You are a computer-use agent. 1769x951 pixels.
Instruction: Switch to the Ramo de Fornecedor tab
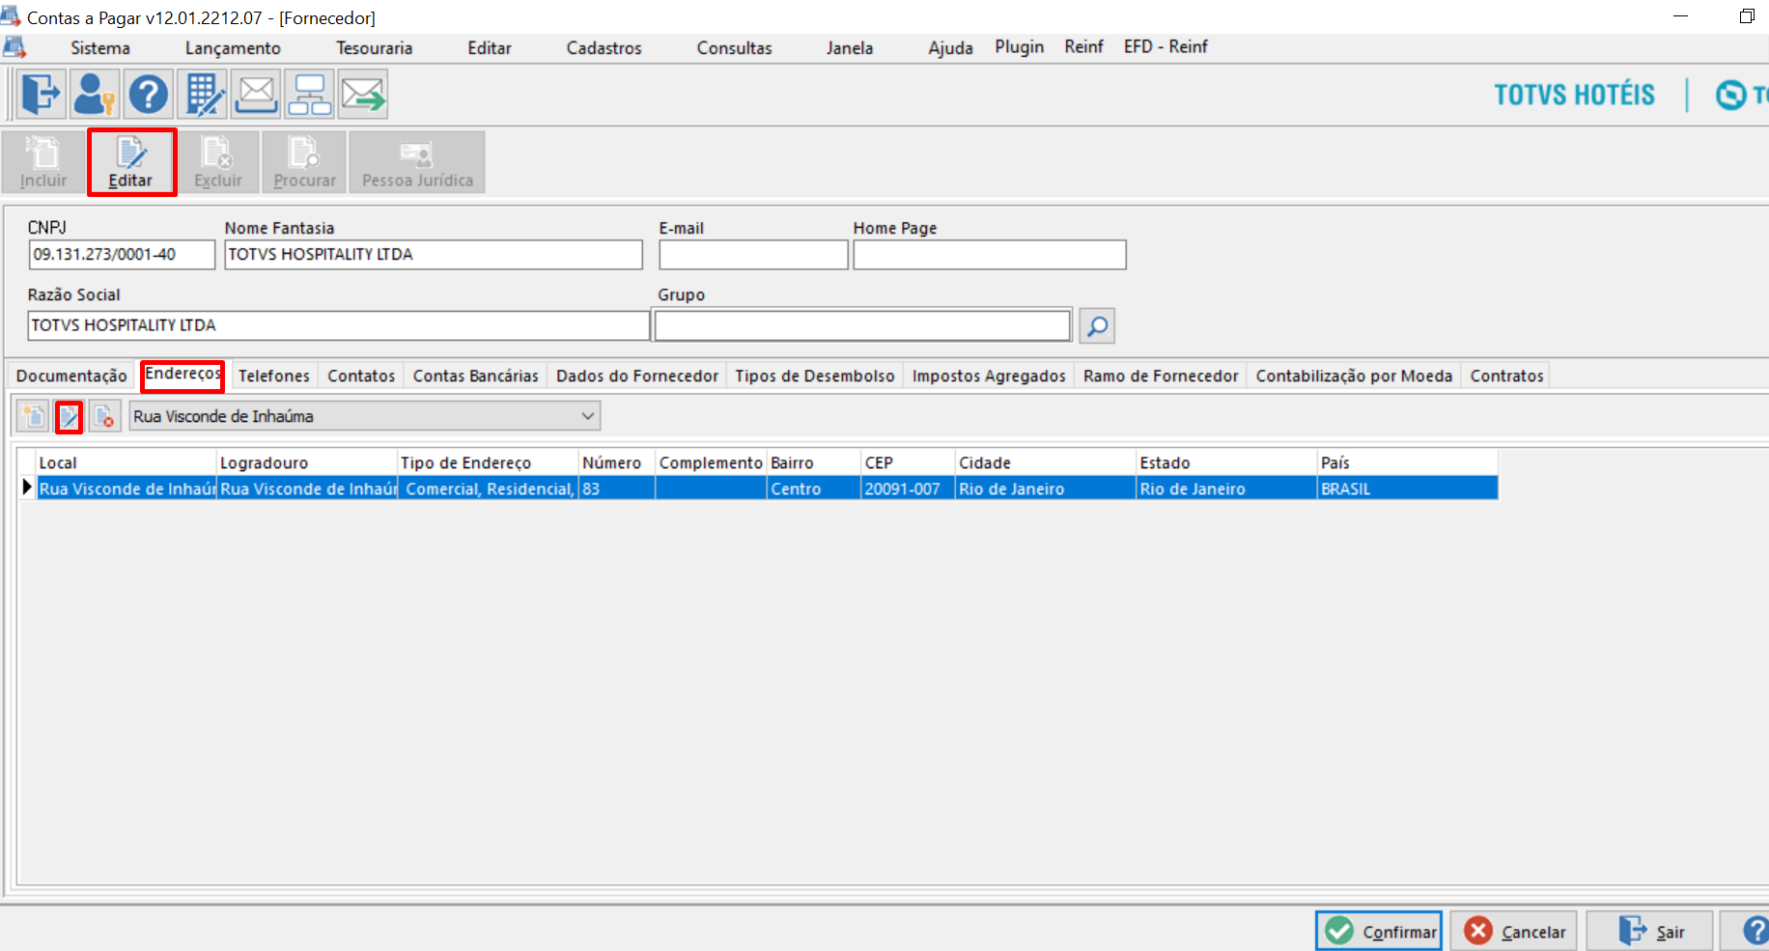pos(1161,376)
